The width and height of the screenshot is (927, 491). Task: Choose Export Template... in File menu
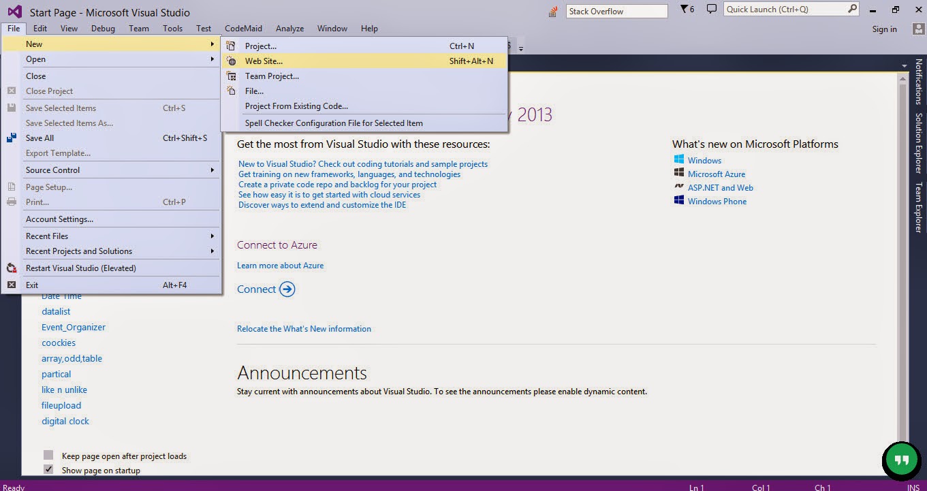112,153
